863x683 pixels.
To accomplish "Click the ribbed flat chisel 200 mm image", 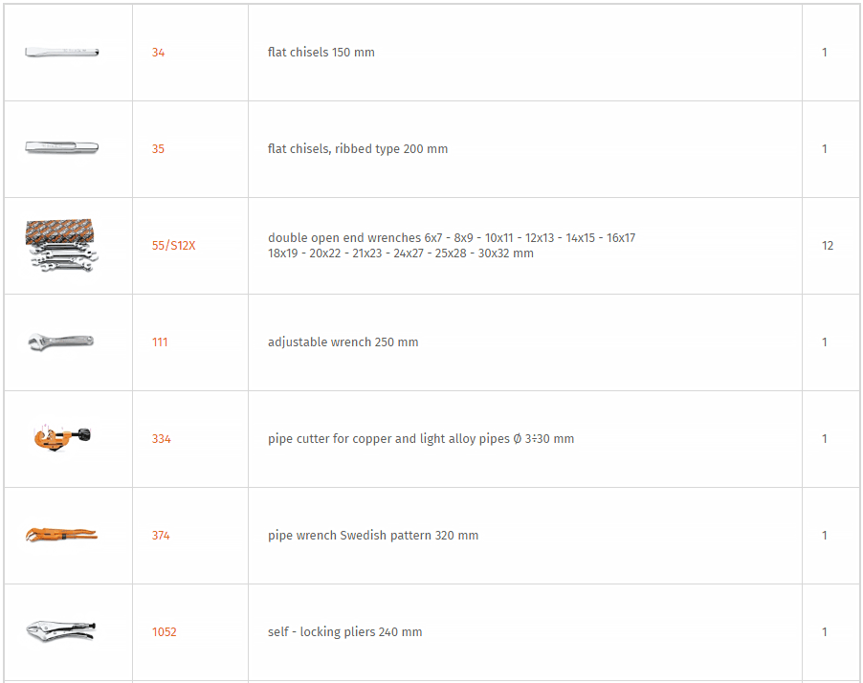I will 61,147.
